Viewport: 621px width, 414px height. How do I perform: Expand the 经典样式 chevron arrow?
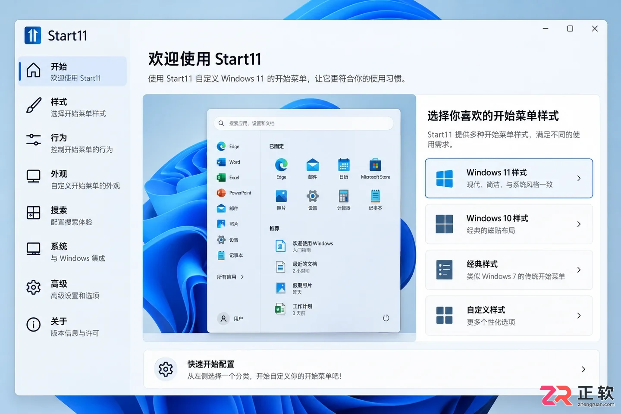tap(579, 270)
